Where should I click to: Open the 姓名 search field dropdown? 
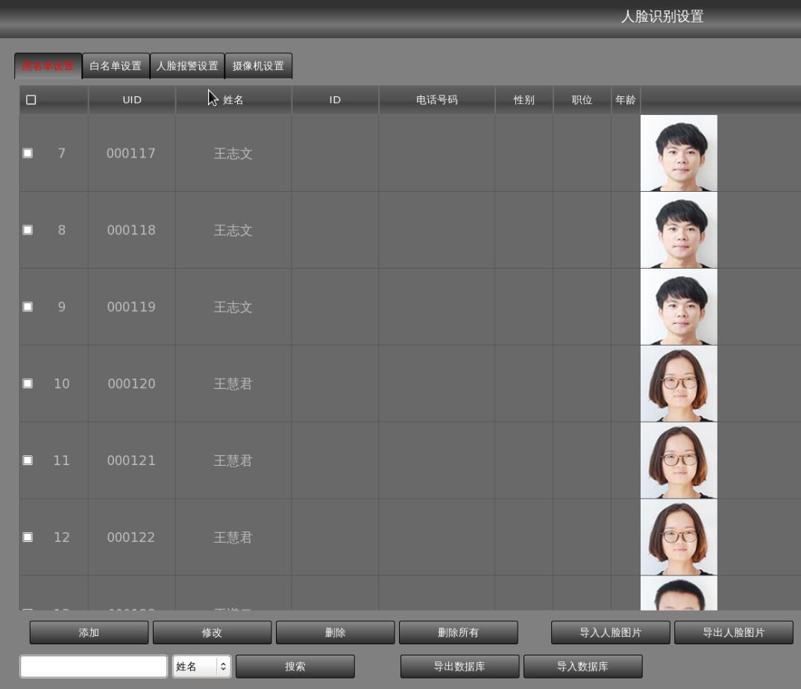201,667
